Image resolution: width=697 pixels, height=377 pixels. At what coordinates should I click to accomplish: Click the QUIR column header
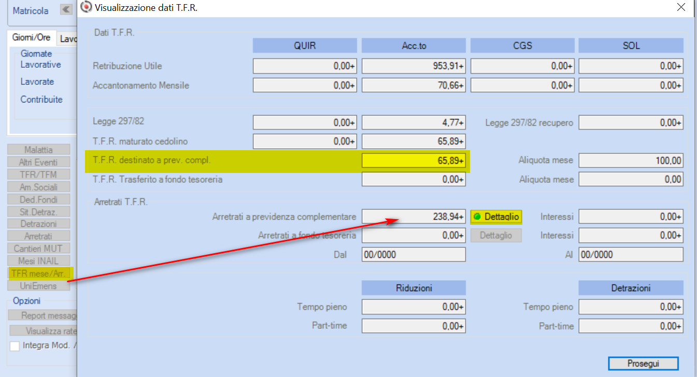(x=305, y=46)
